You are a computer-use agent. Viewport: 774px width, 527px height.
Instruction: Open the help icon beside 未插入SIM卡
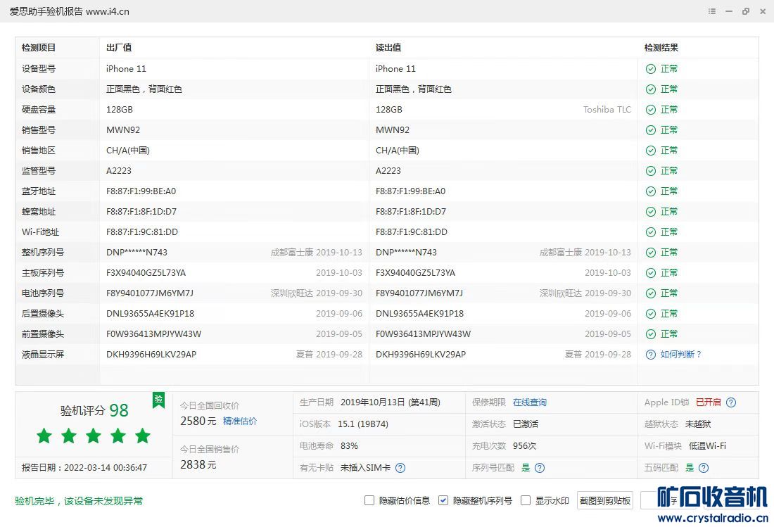400,468
